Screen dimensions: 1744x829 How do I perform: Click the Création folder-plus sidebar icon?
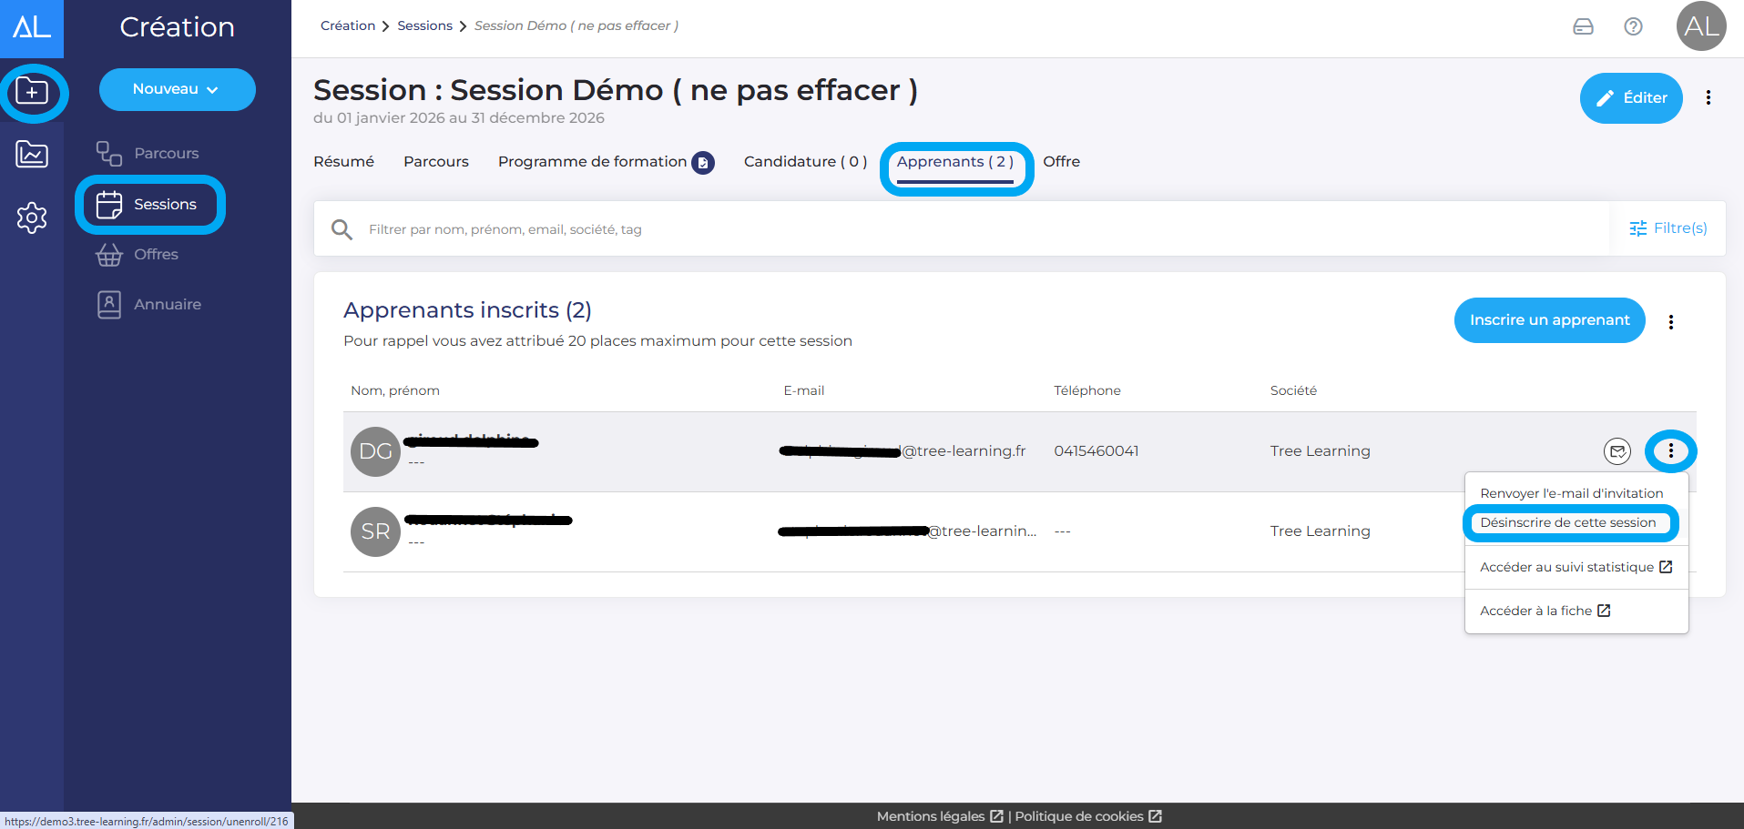[32, 92]
